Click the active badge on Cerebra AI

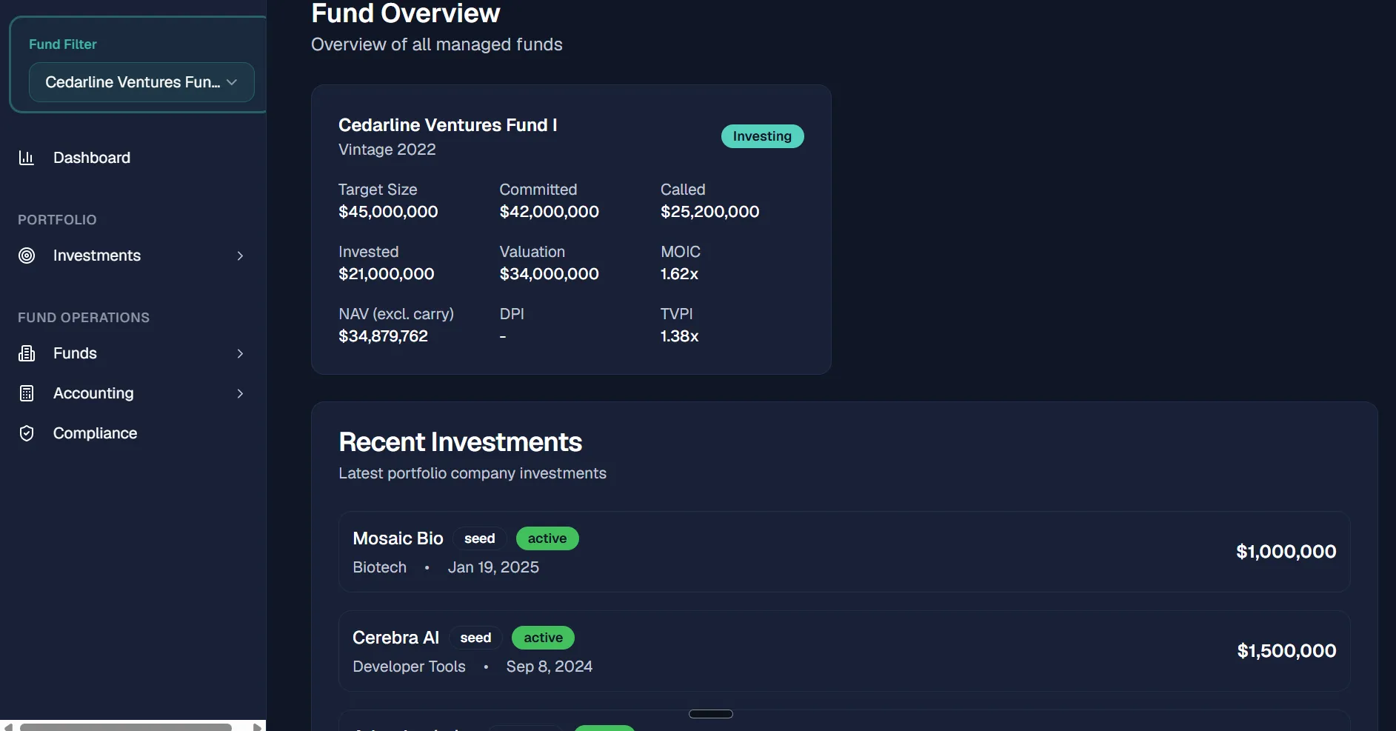pyautogui.click(x=543, y=638)
